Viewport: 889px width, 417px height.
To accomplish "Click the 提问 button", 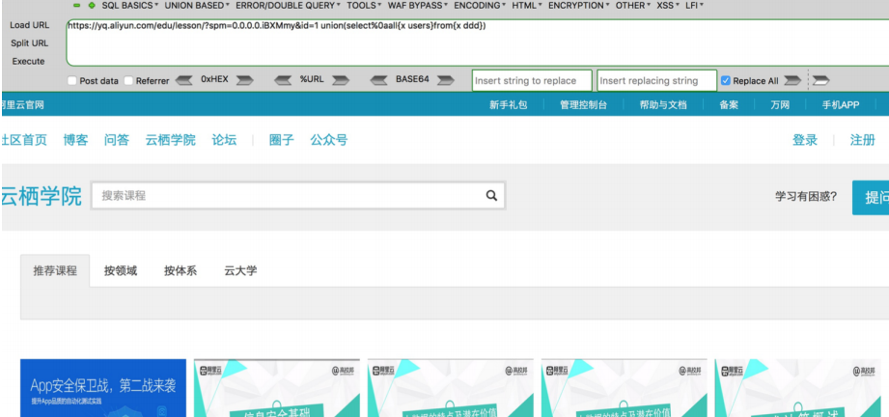I will (871, 198).
